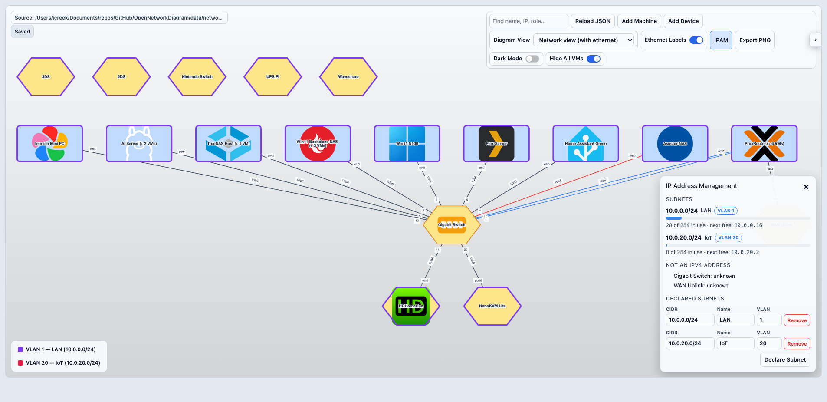Click 'WAN Uplink: unknown' entry

click(x=701, y=286)
